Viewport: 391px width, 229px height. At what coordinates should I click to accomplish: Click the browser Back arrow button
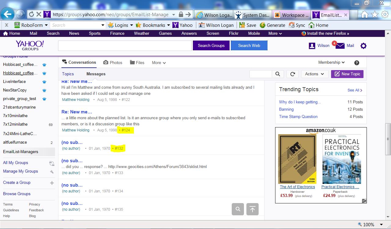coord(7,14)
